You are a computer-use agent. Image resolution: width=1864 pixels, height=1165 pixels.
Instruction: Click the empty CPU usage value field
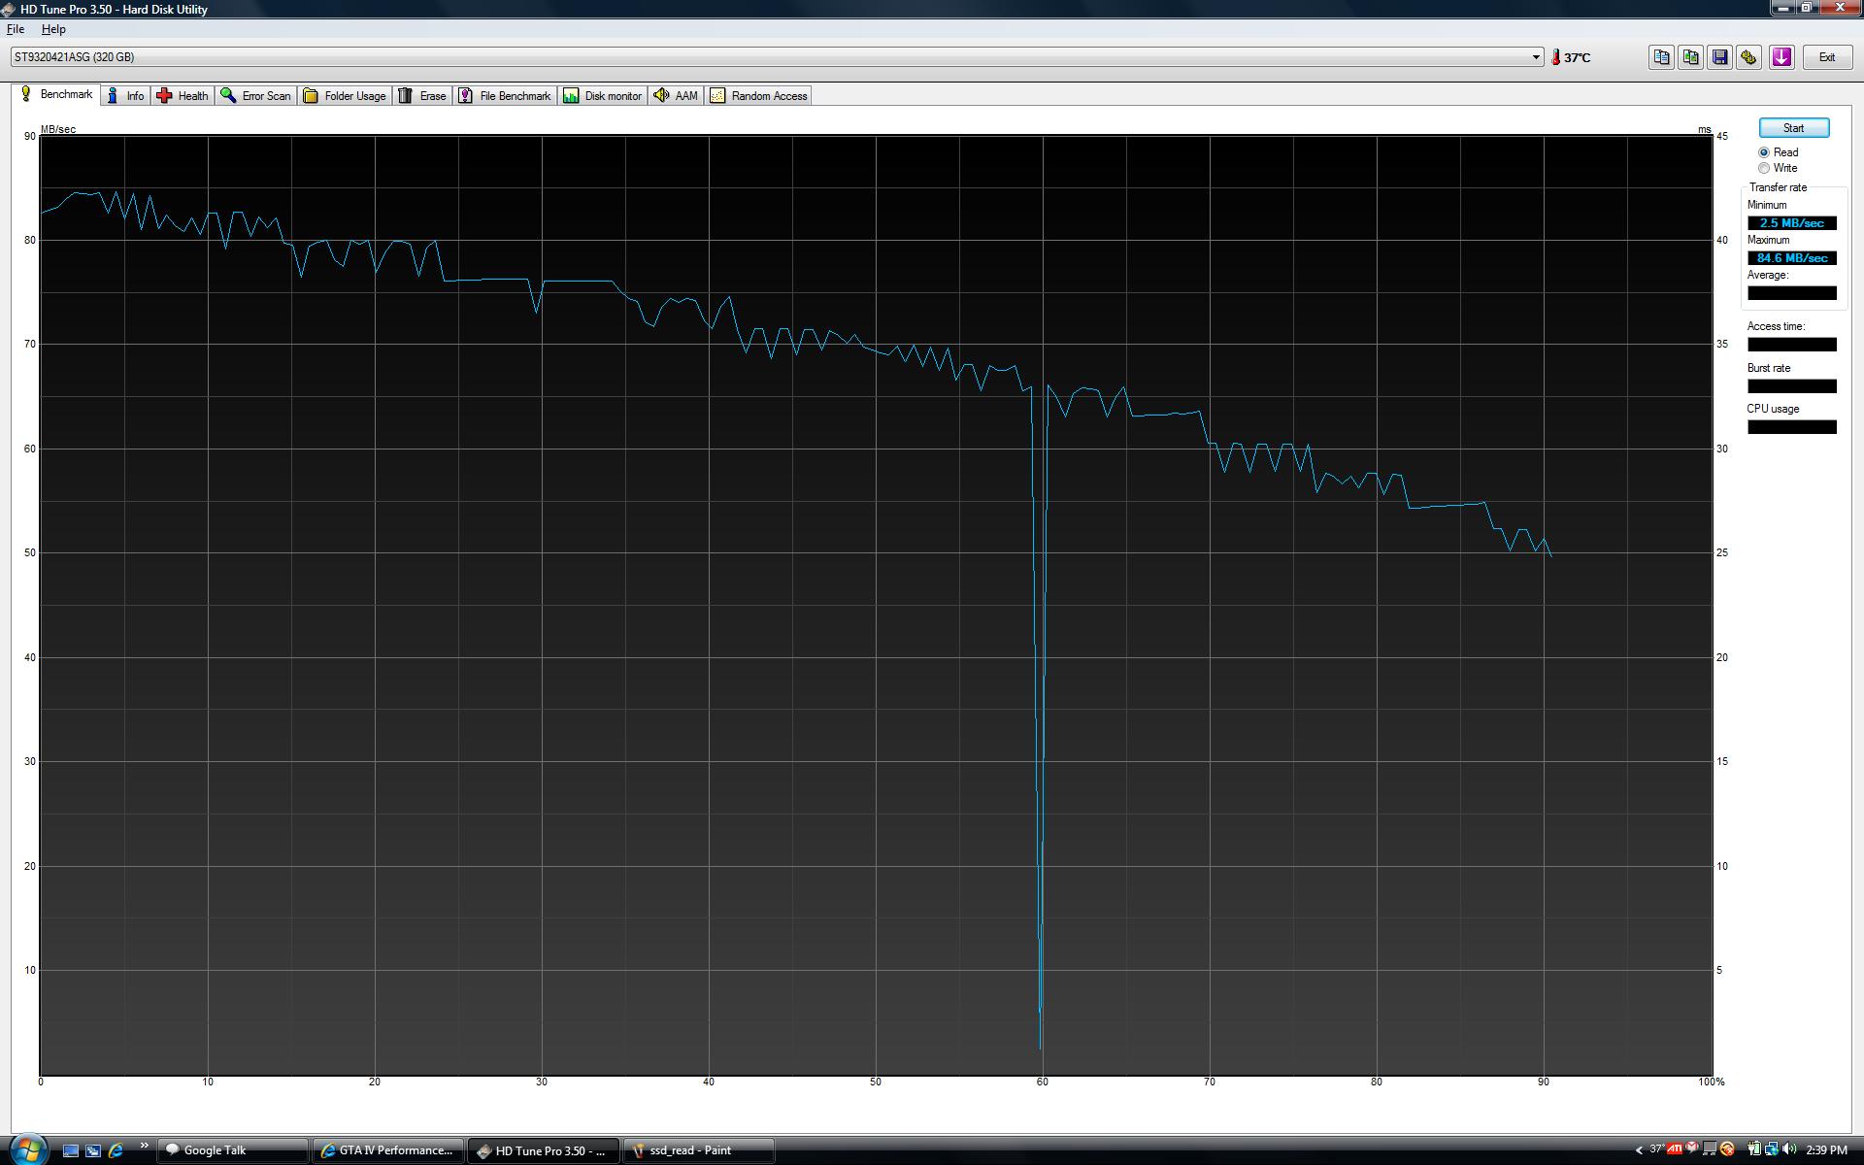(1791, 427)
